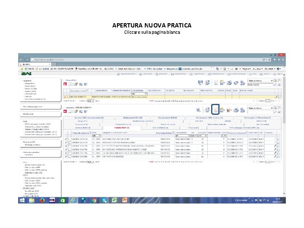Viewport: 304px width, 228px height.
Task: Tick the checkbox on the INVALIDITA' CIVILE row
Action: (69, 149)
